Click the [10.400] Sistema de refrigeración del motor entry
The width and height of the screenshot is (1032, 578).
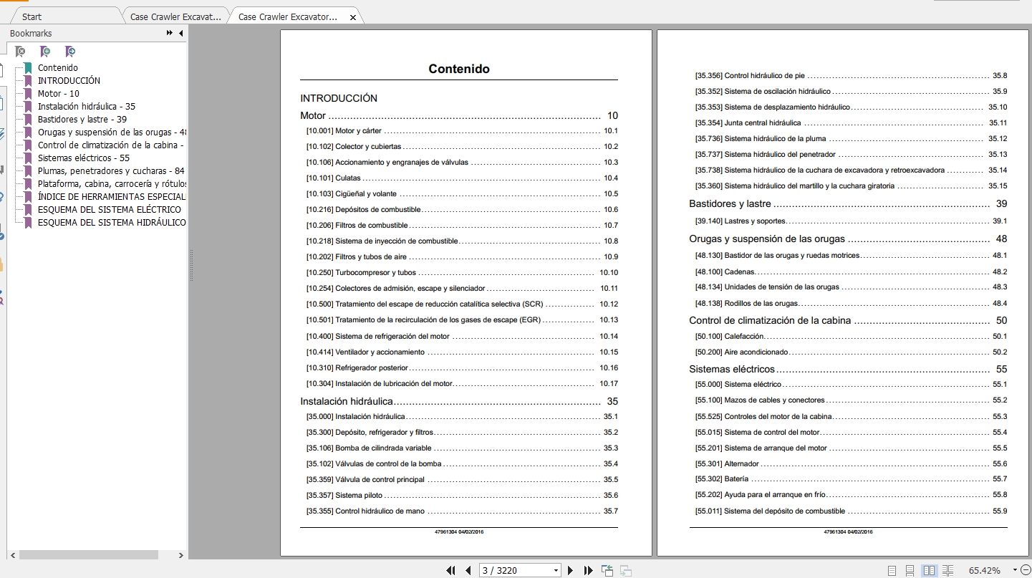pyautogui.click(x=462, y=337)
